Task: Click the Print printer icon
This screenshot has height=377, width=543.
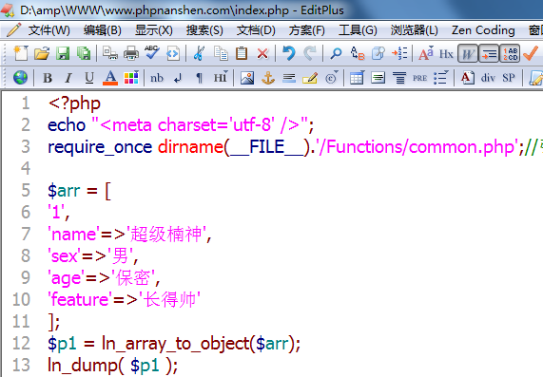Action: 131,53
